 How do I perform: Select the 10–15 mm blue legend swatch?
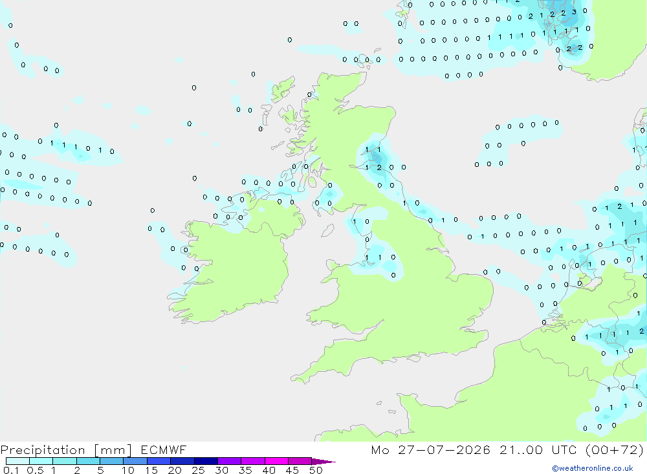point(135,461)
